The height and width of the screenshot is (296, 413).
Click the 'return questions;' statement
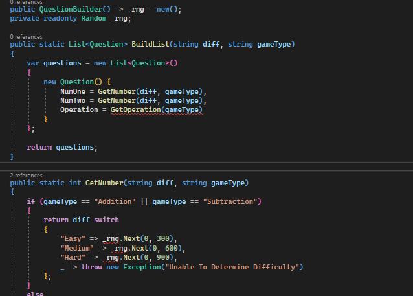click(x=62, y=147)
